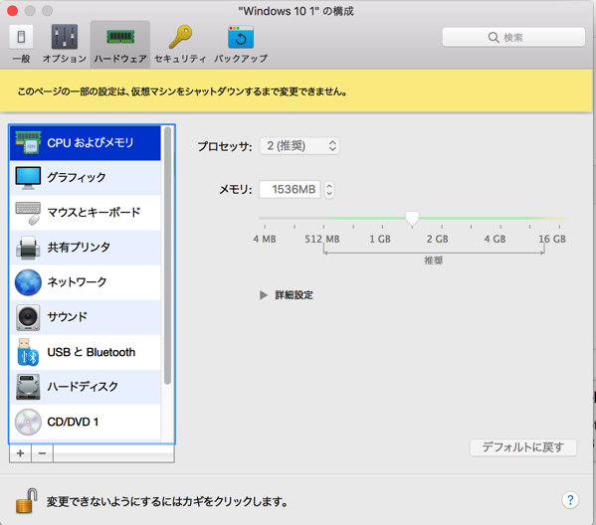
Task: Click the memory slider thumb
Action: 412,219
